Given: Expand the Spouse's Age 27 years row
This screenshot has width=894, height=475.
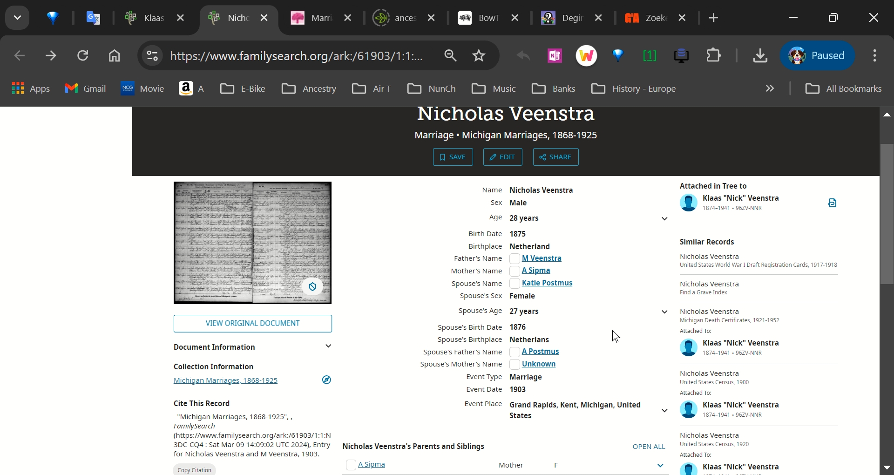Looking at the screenshot, I should pyautogui.click(x=665, y=312).
